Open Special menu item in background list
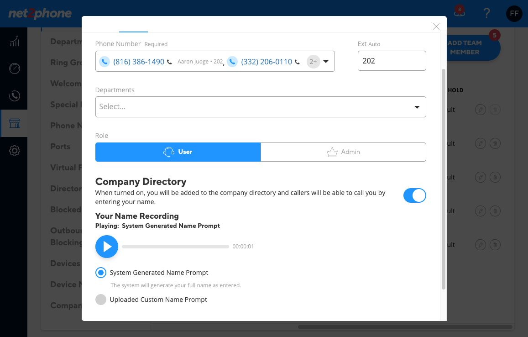Viewport: 528px width, 337px height. 66,105
